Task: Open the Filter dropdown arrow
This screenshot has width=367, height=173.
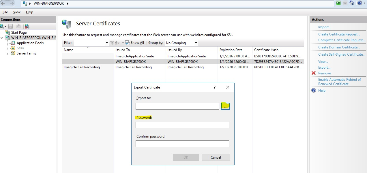Action: point(107,43)
